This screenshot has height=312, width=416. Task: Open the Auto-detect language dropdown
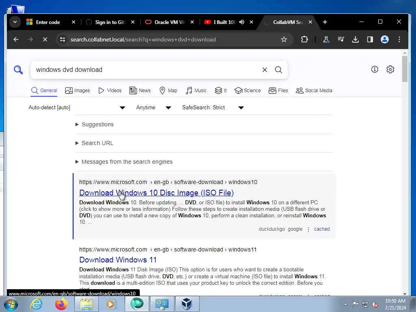click(x=77, y=107)
